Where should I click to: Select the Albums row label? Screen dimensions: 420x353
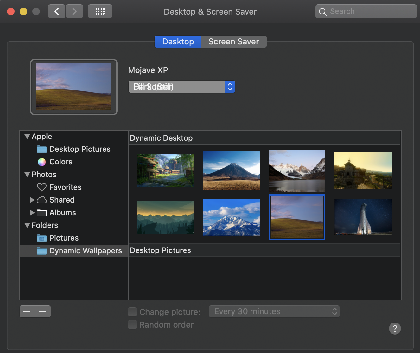(63, 213)
